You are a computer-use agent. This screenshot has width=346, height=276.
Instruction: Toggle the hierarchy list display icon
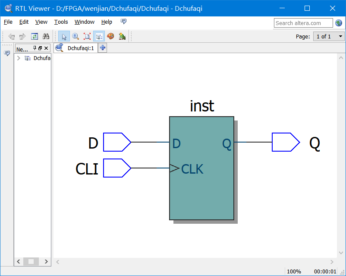[98, 36]
